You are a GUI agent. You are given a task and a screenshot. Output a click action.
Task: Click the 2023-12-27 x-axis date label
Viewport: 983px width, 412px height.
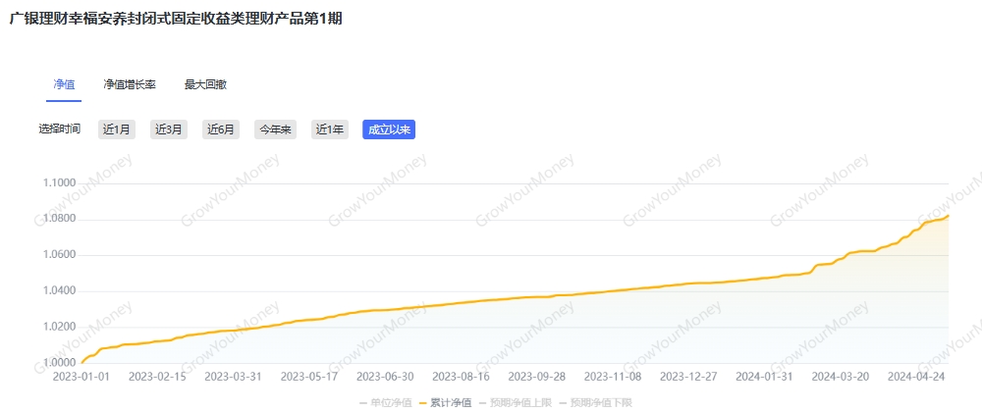click(688, 376)
